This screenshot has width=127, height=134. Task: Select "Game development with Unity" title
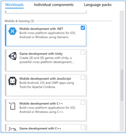(x=41, y=54)
